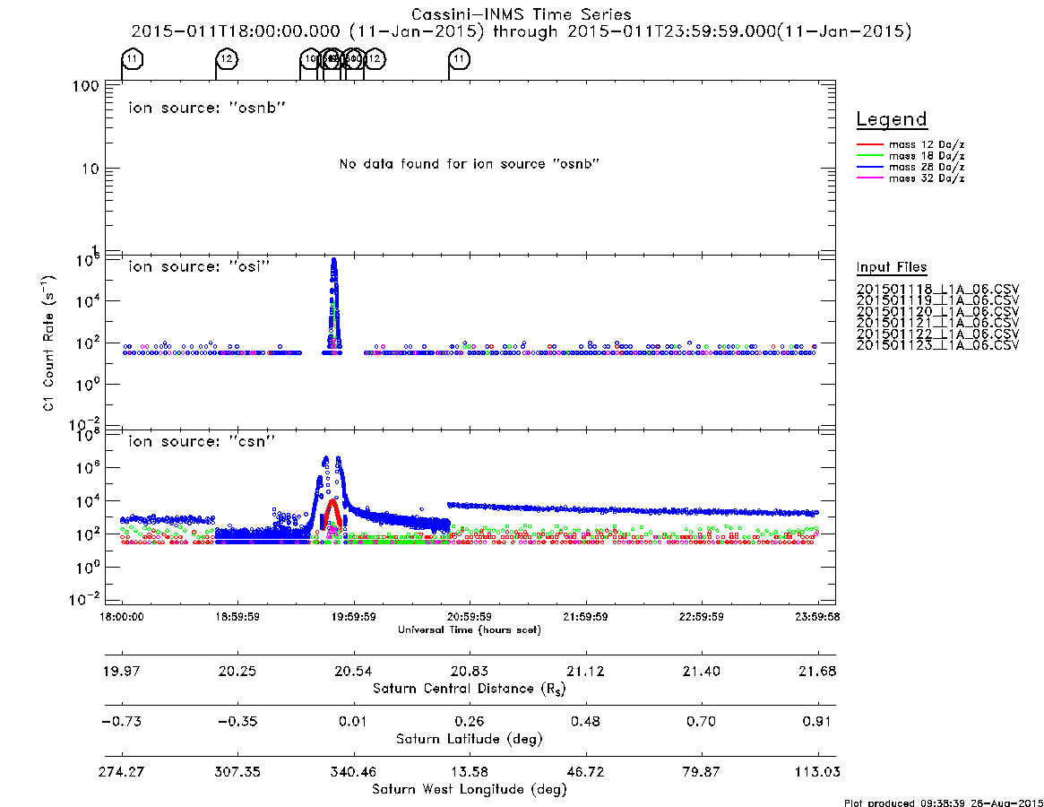
Task: Click the magenta mass 32 Da/z legend line
Action: click(869, 178)
